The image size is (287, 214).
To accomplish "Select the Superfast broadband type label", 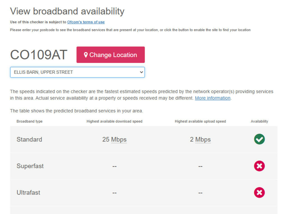I will click(30, 166).
